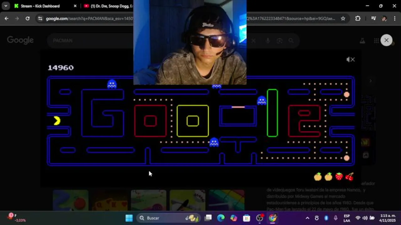The height and width of the screenshot is (225, 401).
Task: Open Wi-Fi network quick settings
Action: pyautogui.click(x=358, y=218)
